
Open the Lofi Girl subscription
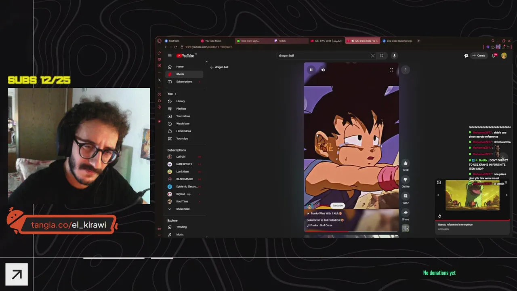184,156
